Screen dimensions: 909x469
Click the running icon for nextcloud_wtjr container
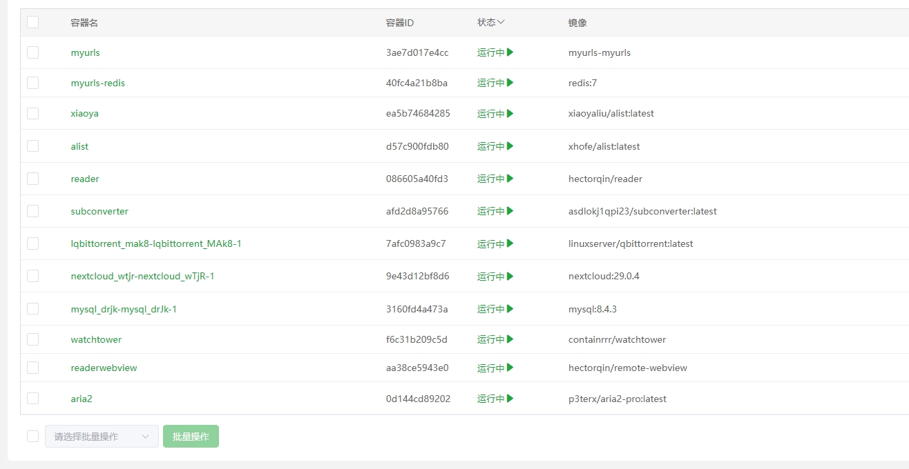(x=510, y=277)
